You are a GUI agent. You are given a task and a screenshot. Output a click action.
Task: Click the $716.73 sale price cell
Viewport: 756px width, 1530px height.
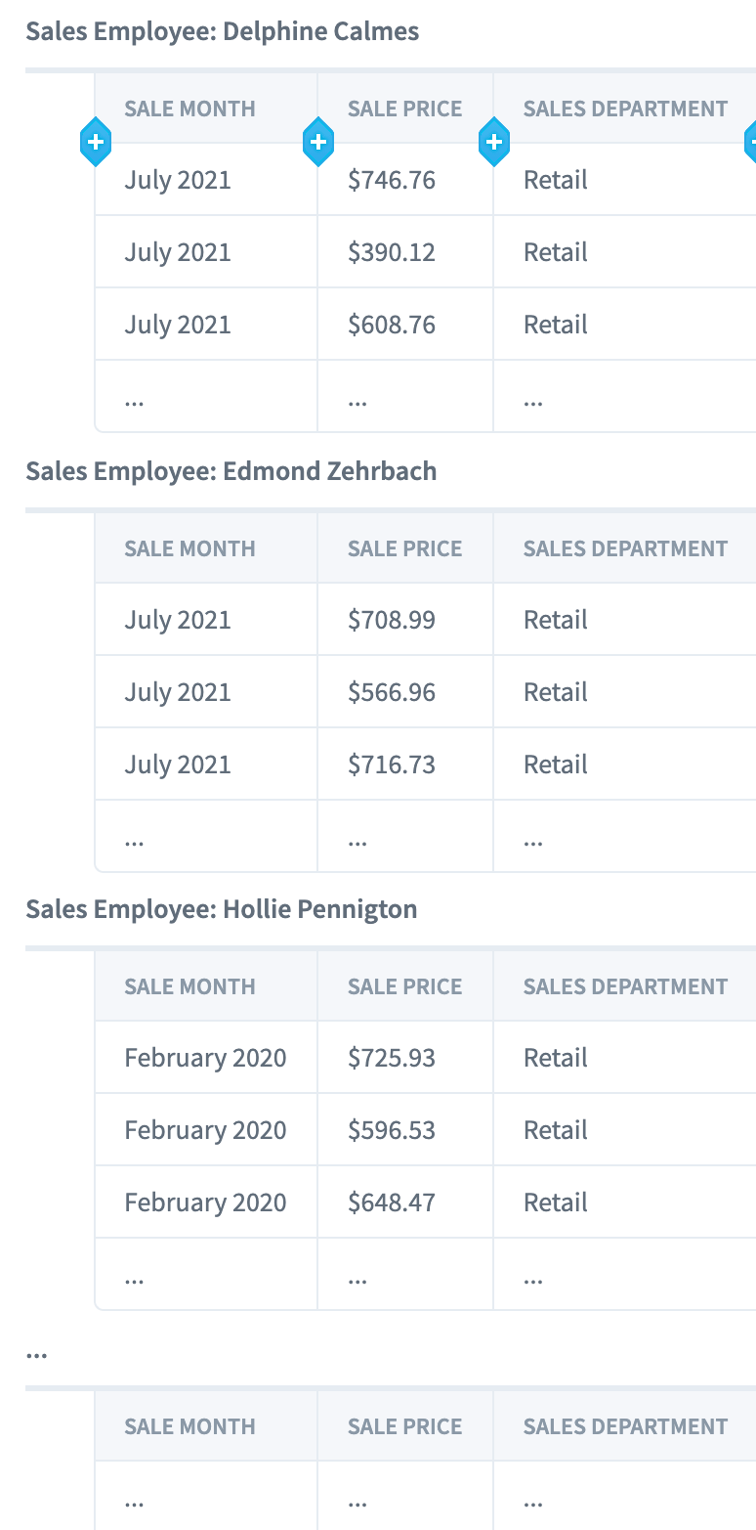click(405, 765)
